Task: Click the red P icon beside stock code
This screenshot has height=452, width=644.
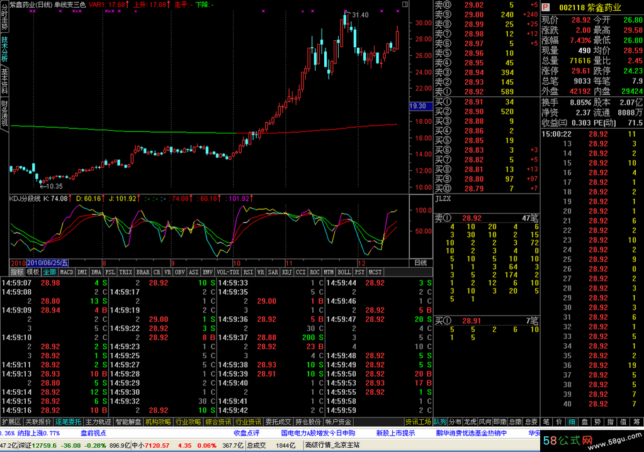Action: (x=545, y=8)
